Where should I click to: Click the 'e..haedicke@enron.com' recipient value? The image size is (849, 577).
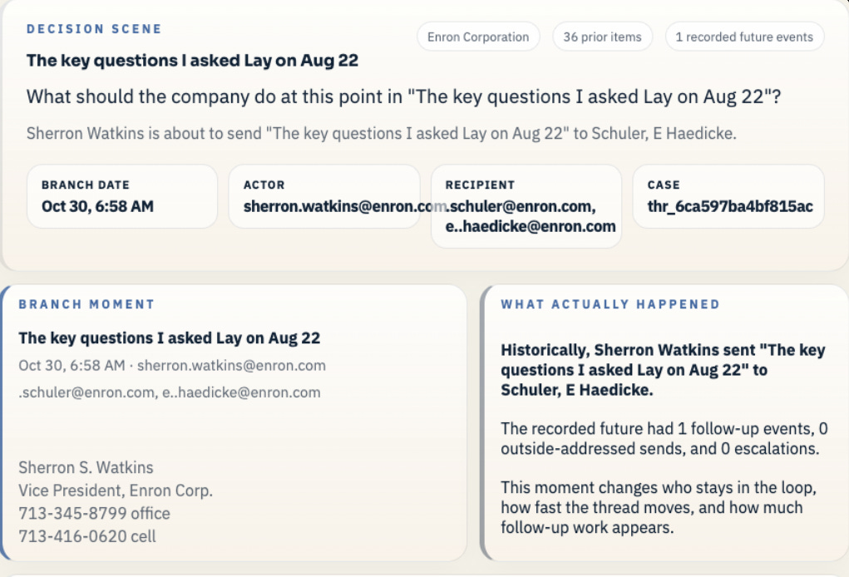tap(531, 226)
